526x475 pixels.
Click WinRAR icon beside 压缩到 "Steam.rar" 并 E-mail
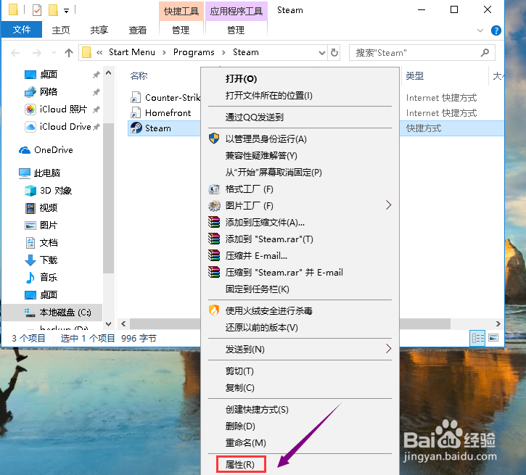[x=214, y=272]
